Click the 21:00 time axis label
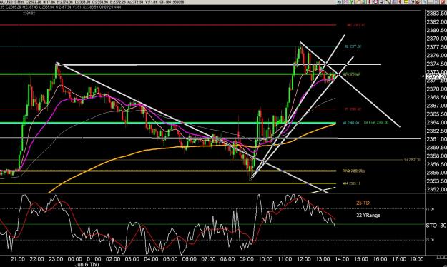 click(x=18, y=259)
